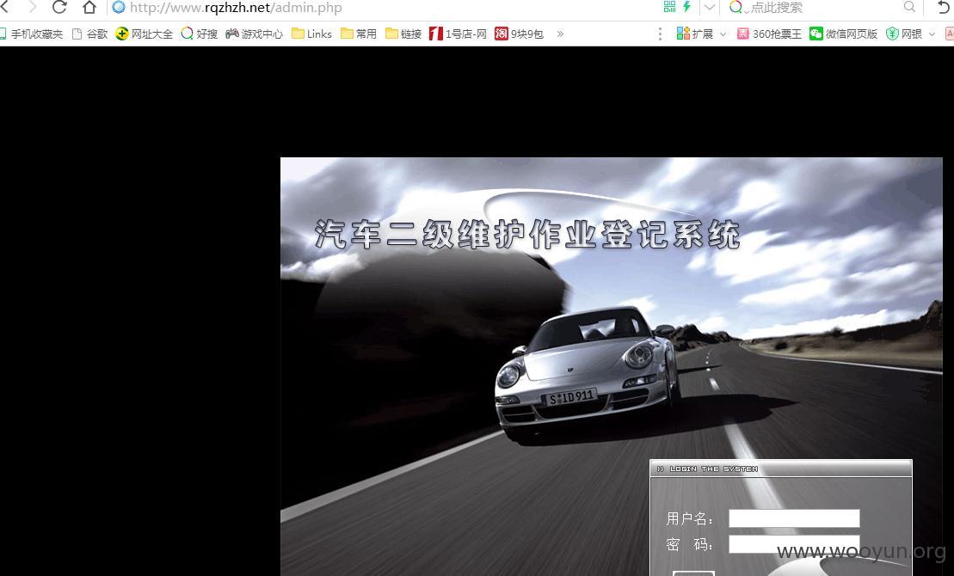Image resolution: width=954 pixels, height=576 pixels.
Task: Open the Links bookmark folder
Action: (x=312, y=34)
